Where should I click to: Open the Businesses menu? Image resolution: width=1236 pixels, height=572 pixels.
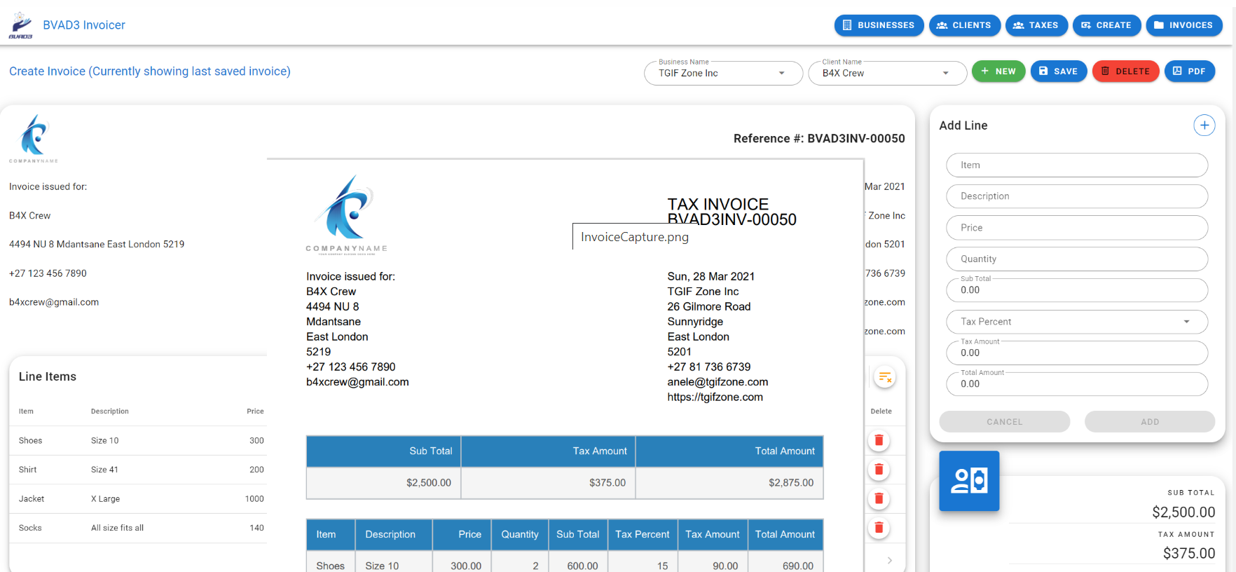pyautogui.click(x=879, y=25)
